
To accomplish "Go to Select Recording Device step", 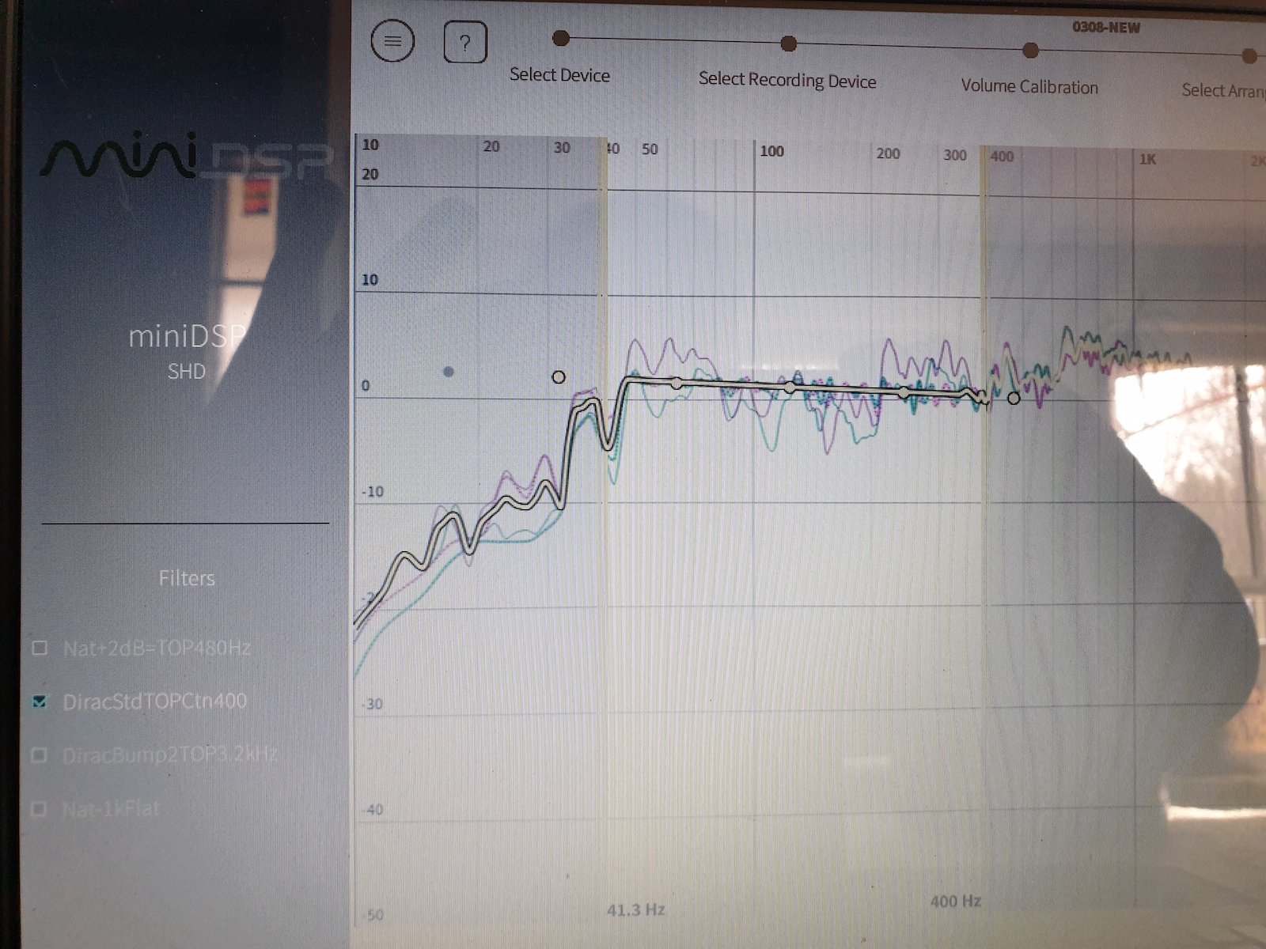I will pos(787,80).
